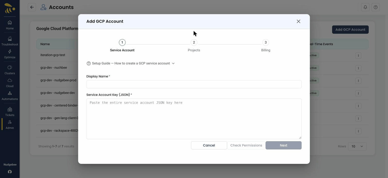Open the notifications bell
Screen dimensions: 388x178
365,7
